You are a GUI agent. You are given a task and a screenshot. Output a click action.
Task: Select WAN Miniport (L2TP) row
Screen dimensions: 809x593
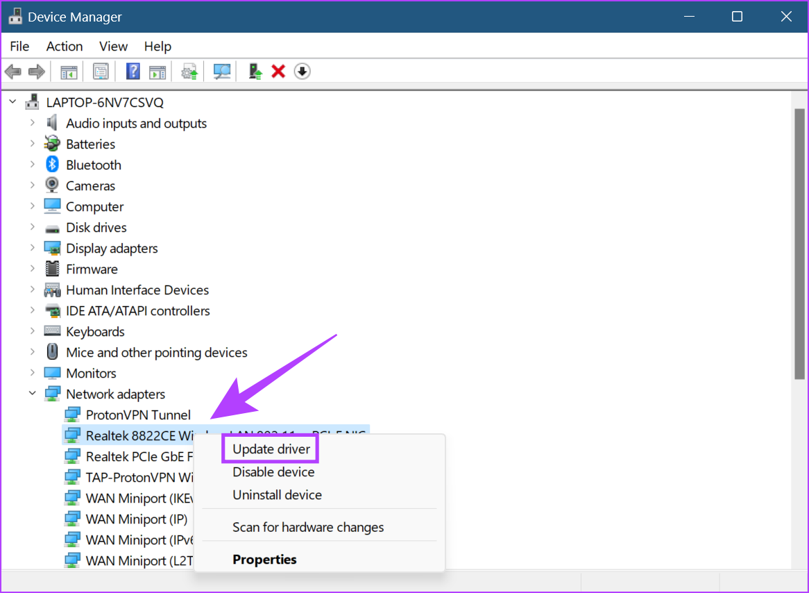pyautogui.click(x=129, y=560)
